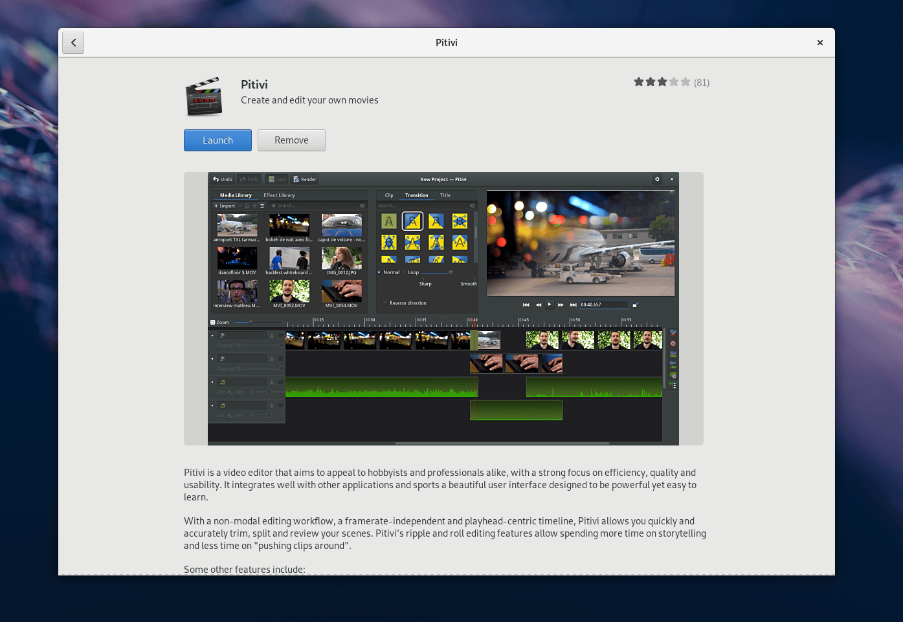Click the Undo arrow in Pitivi screenshot

coord(216,179)
